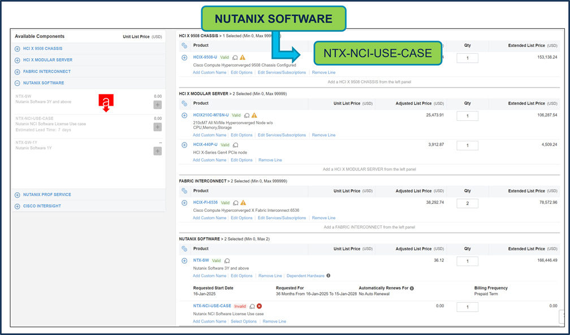Open HCIX-9508-U product link
This screenshot has width=570, height=335.
[x=205, y=57]
